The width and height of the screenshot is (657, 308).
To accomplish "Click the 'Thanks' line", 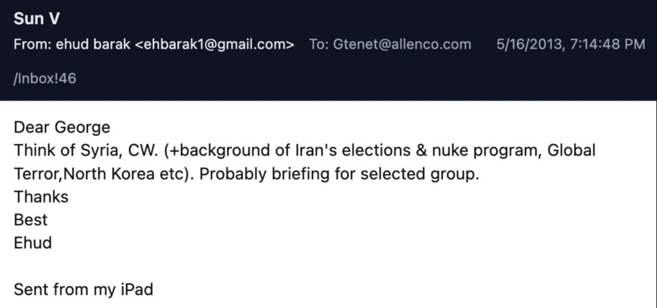I will [41, 197].
